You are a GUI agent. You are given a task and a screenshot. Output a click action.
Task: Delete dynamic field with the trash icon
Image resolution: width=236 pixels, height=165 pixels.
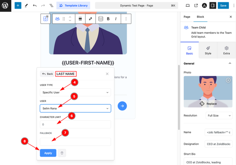pyautogui.click(x=62, y=153)
